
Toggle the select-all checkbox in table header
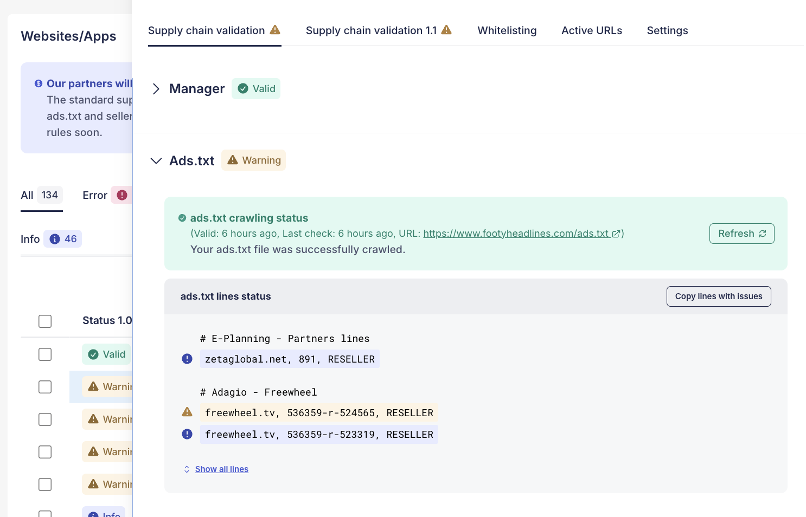point(45,321)
